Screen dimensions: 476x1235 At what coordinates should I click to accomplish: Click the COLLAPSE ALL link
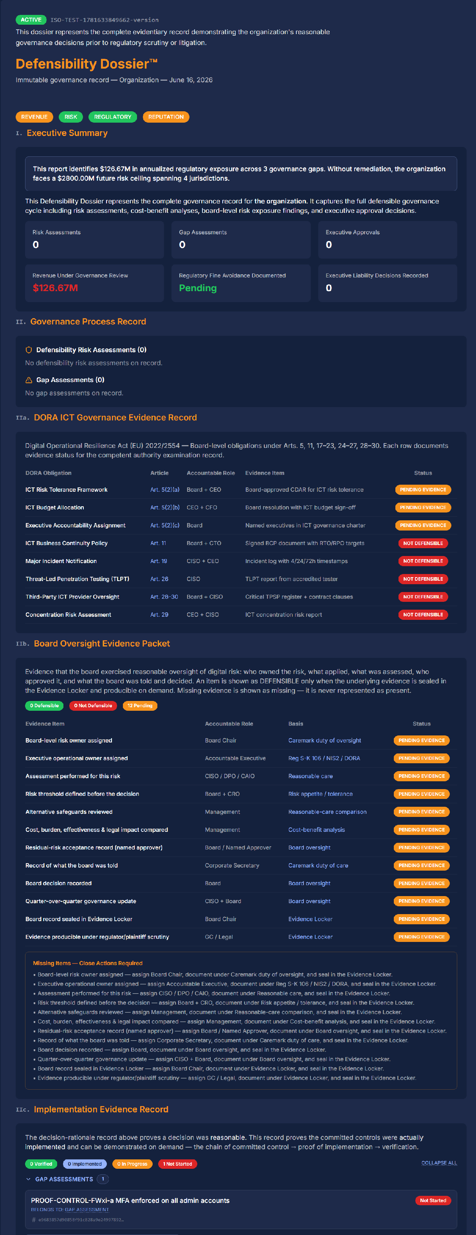439,1163
